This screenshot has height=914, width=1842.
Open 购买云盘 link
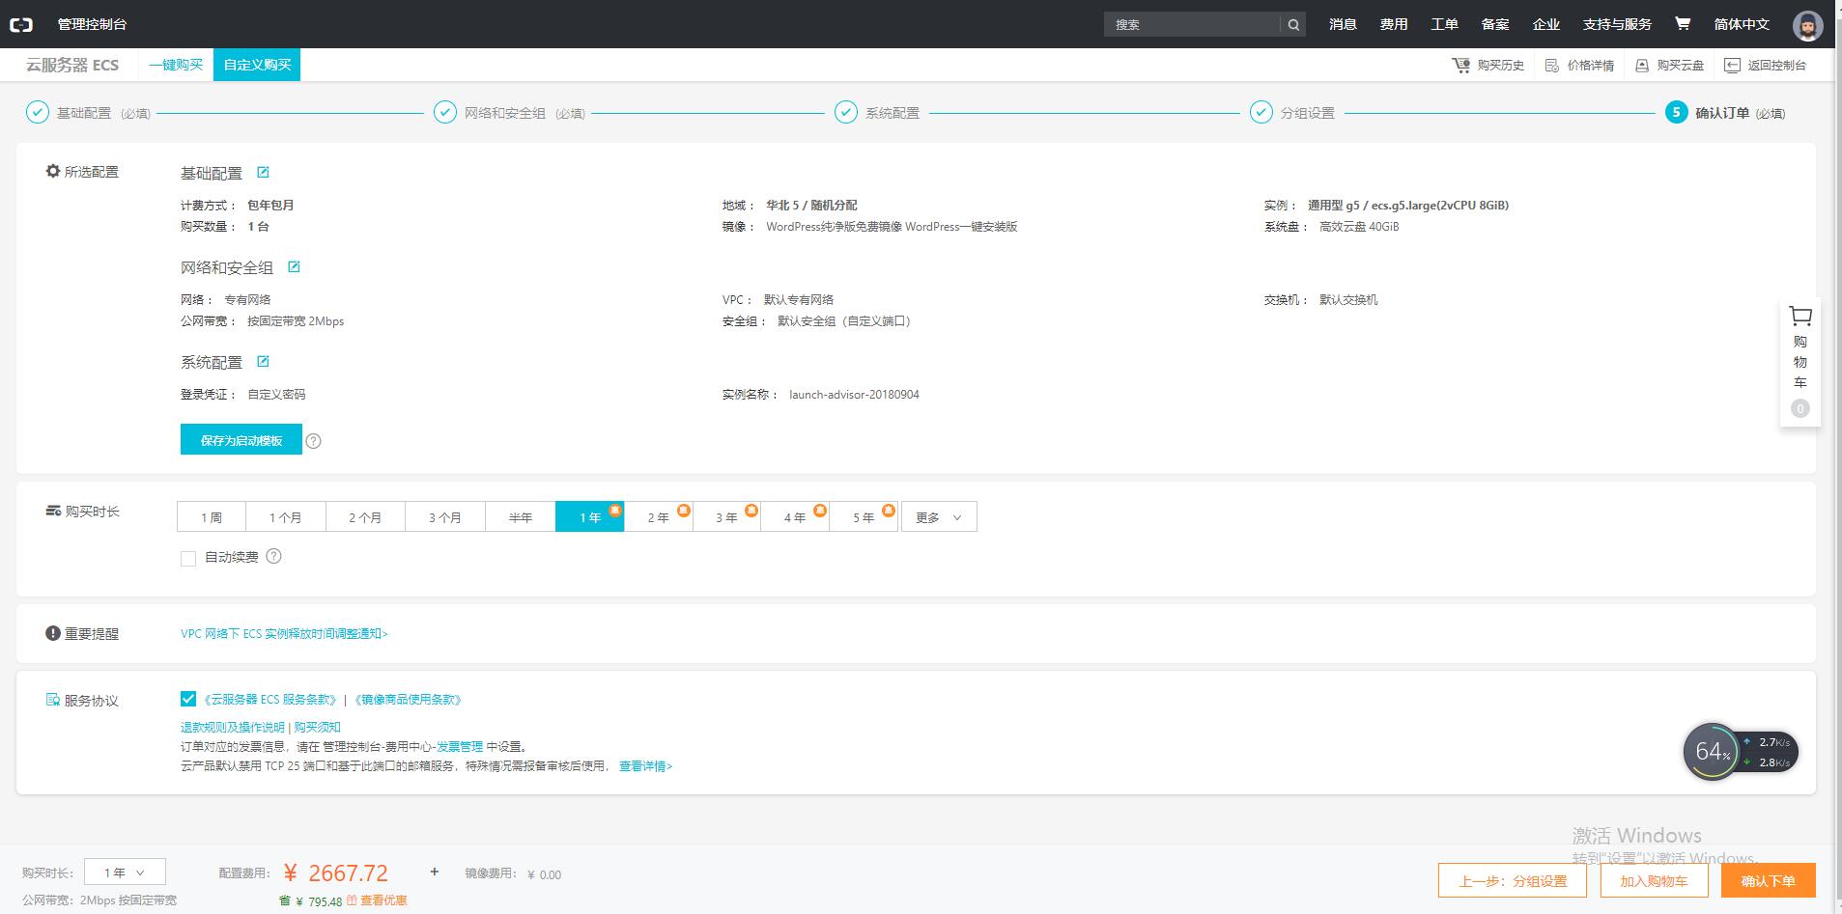click(x=1669, y=65)
